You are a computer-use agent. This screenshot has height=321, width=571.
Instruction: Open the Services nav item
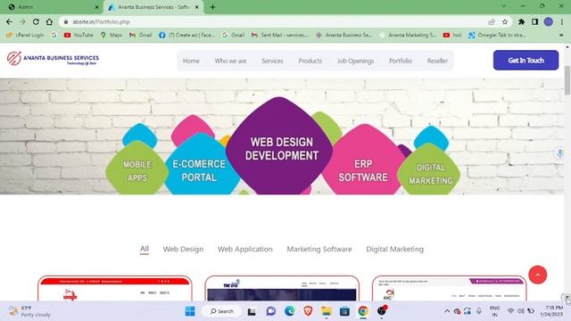coord(272,61)
